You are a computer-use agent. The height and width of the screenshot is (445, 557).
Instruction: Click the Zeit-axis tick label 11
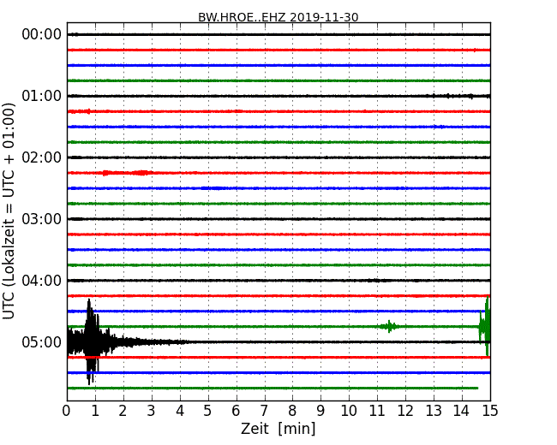(x=377, y=411)
